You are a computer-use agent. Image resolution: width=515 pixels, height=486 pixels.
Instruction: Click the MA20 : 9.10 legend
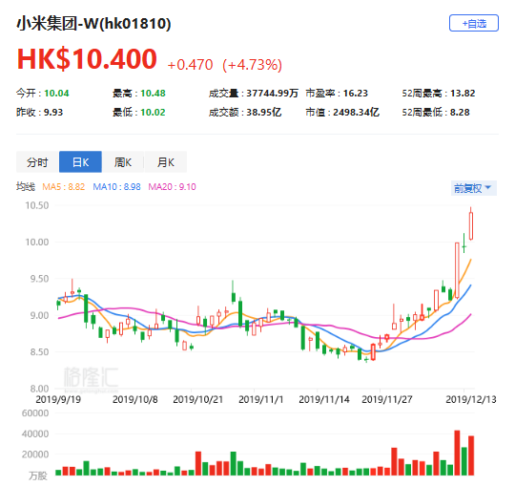tap(172, 187)
